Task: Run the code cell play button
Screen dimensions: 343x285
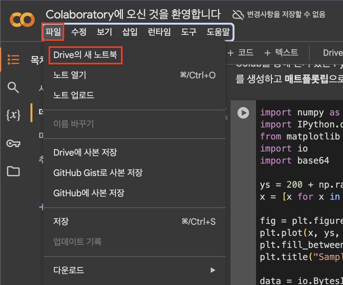Action: pos(243,113)
